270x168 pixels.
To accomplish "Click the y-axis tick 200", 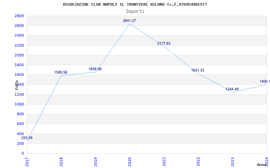I will 21,143.
